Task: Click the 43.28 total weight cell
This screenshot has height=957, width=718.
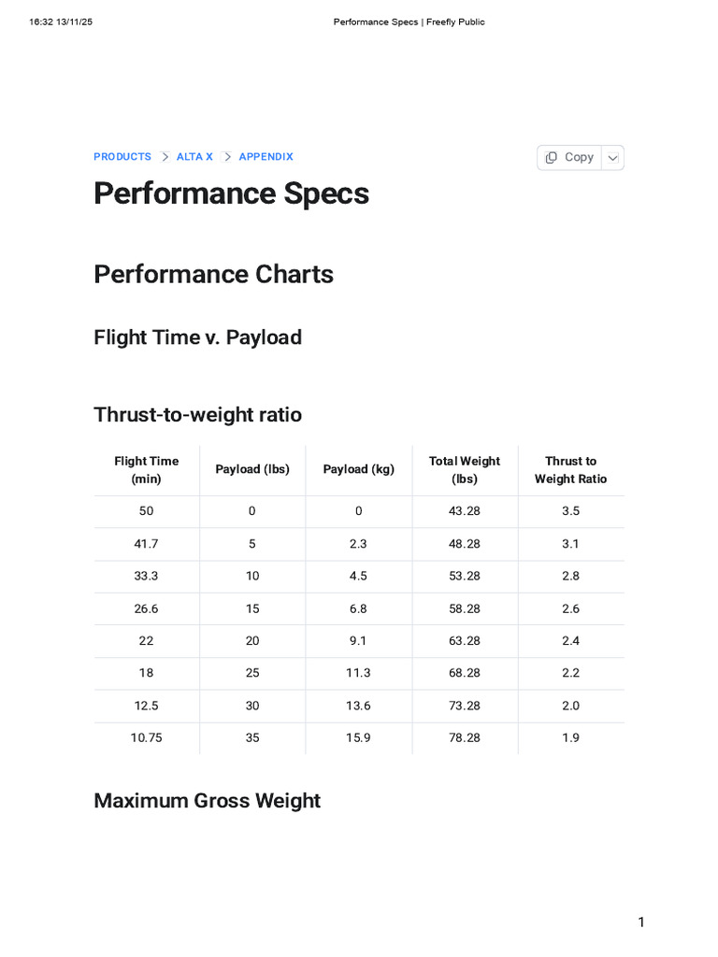Action: pos(465,511)
